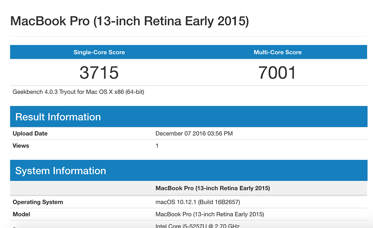Select the single-core score value 3715
The width and height of the screenshot is (373, 228).
99,73
